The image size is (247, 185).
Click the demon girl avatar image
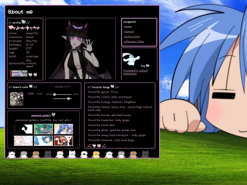[x=81, y=50]
